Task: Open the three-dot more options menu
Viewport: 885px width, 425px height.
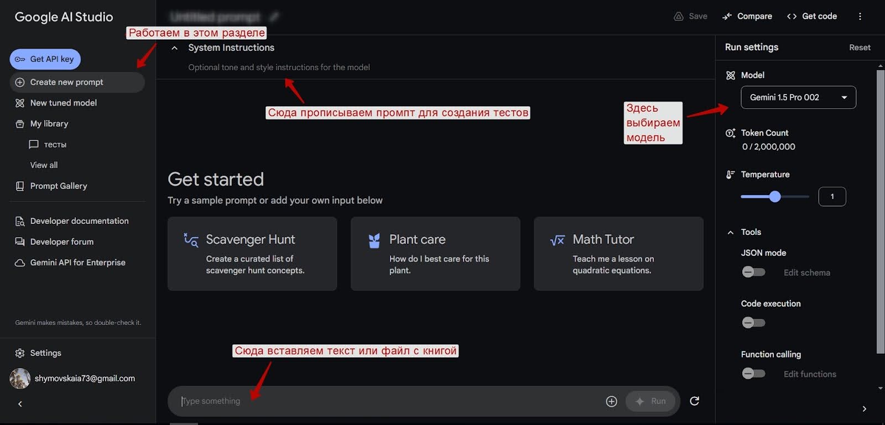Action: click(860, 17)
